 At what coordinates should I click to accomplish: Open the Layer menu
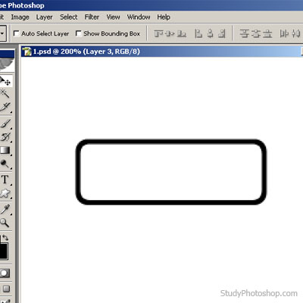click(44, 17)
